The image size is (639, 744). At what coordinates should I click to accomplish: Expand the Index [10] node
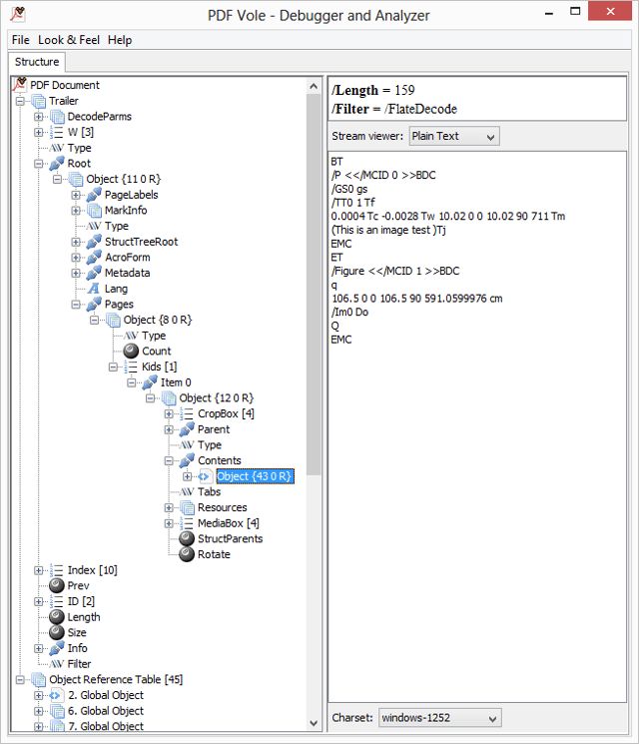pos(38,570)
